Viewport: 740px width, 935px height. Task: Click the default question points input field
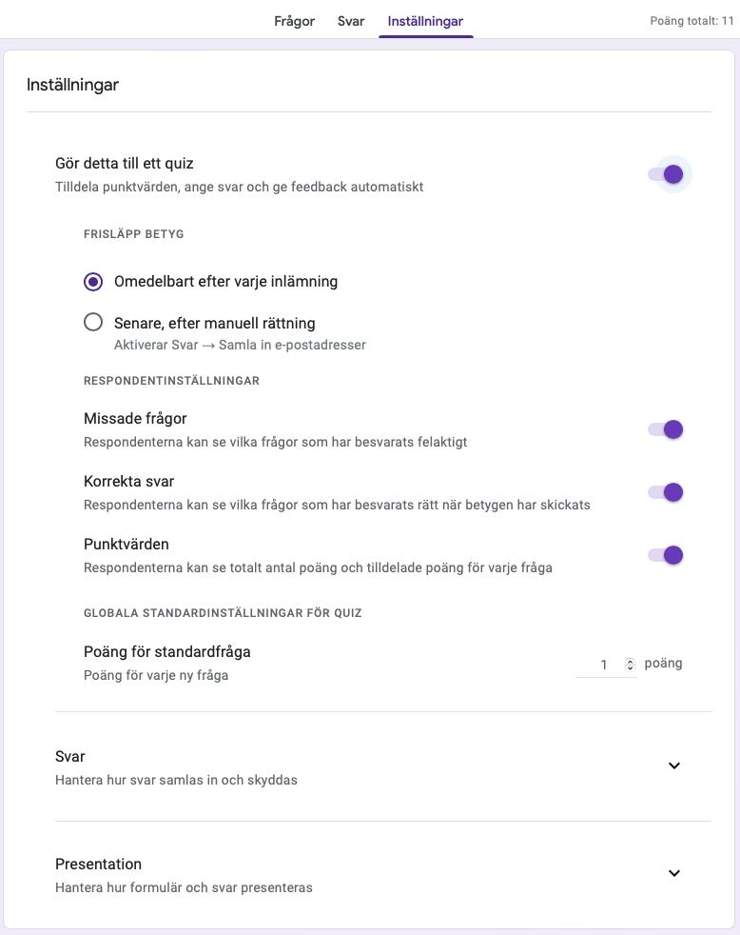tap(602, 665)
